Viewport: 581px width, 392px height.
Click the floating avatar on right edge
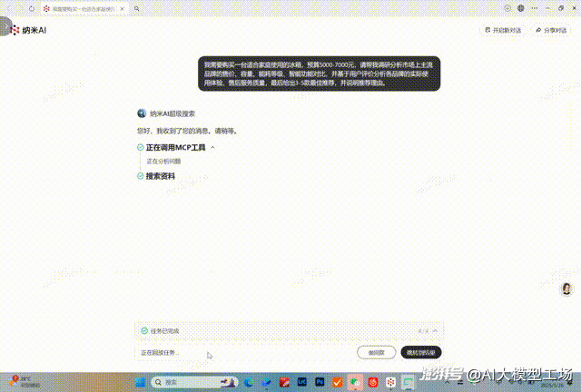click(x=568, y=289)
